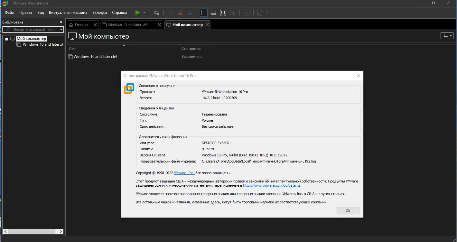
Task: Click the stretch guest display icon
Action: click(x=260, y=13)
